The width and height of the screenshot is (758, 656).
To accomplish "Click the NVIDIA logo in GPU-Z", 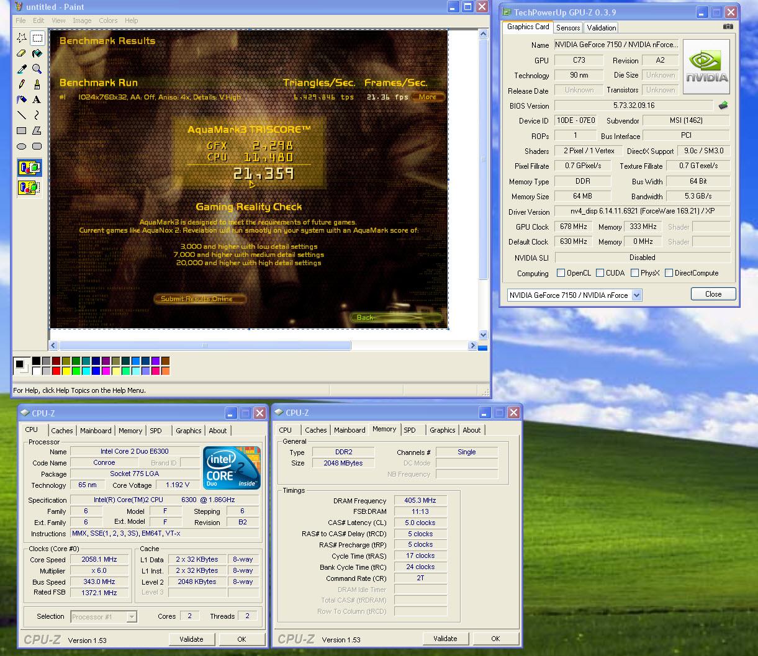I will [706, 66].
